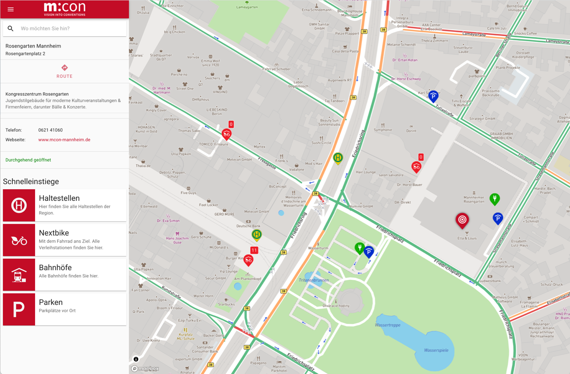Click the phone number 0621 41060

tap(50, 130)
